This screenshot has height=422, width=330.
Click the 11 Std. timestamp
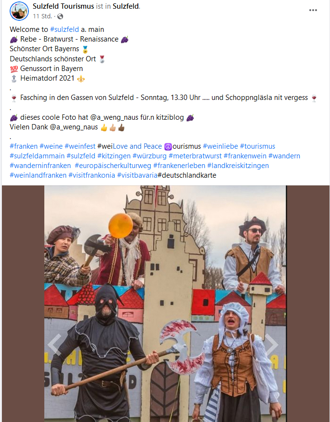pos(42,16)
